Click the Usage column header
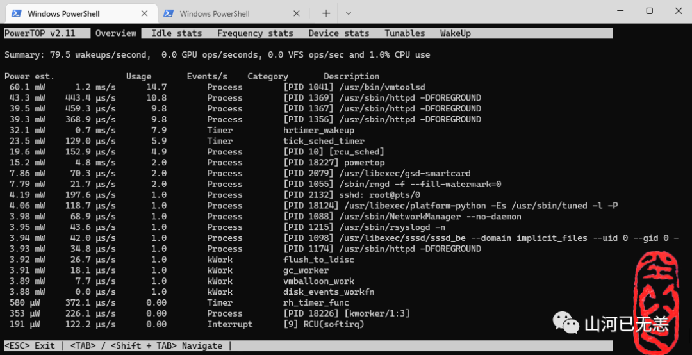This screenshot has height=355, width=692. (x=138, y=76)
